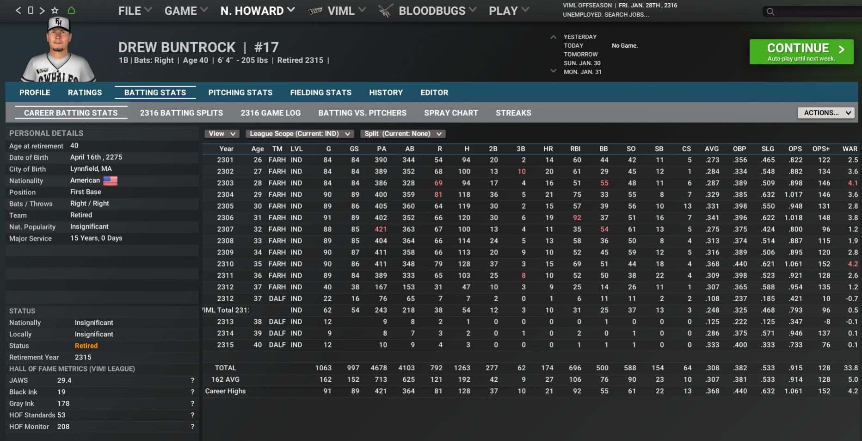
Task: Click the green CONTINUE button
Action: click(801, 52)
